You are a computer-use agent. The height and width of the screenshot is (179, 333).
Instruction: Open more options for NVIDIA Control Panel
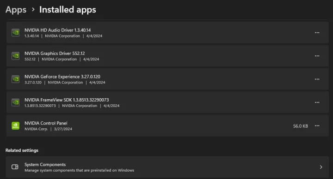[x=317, y=126]
